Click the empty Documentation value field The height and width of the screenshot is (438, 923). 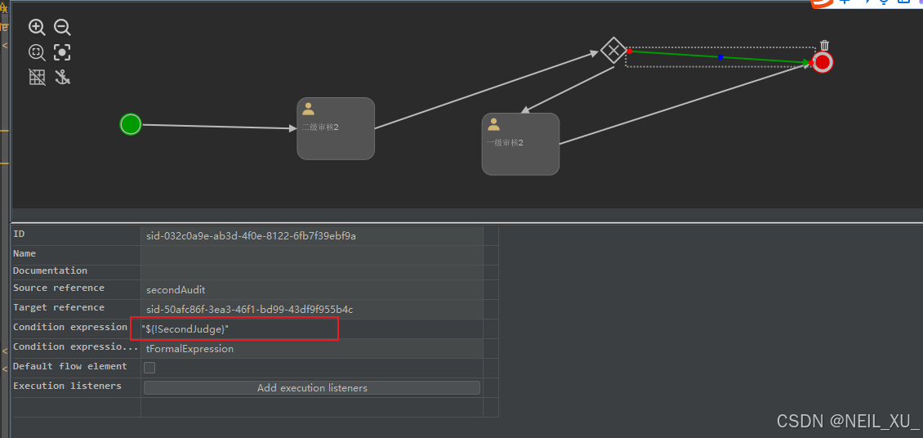pos(311,271)
